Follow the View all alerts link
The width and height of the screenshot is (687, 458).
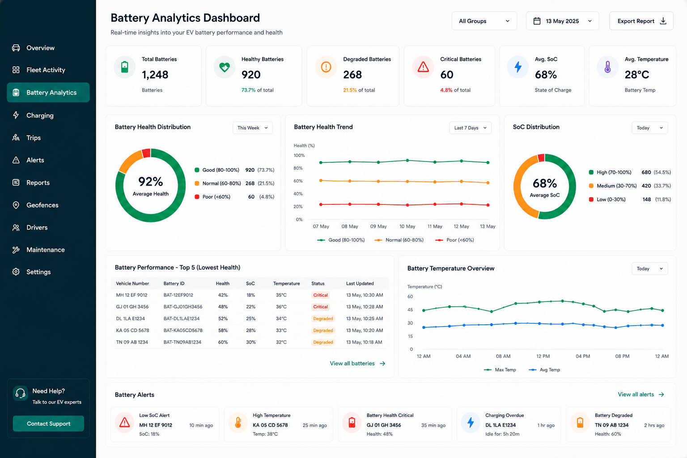641,394
